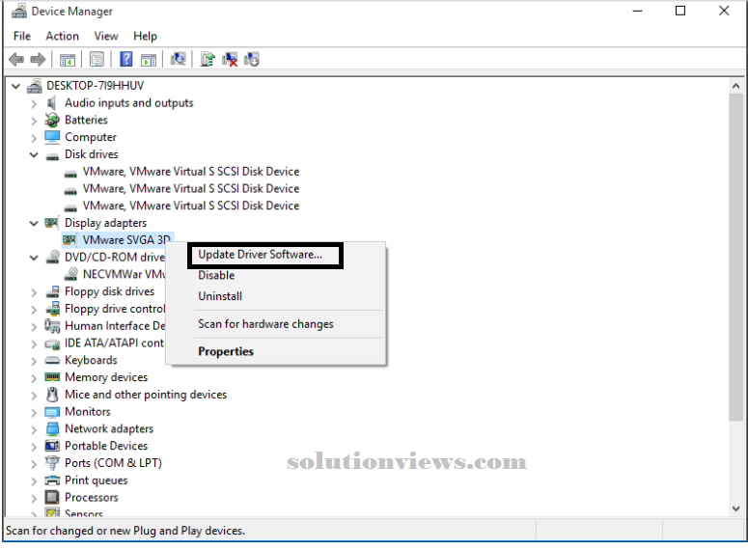This screenshot has height=549, width=748.
Task: Click the Ports (COM & LPT) icon
Action: [52, 463]
